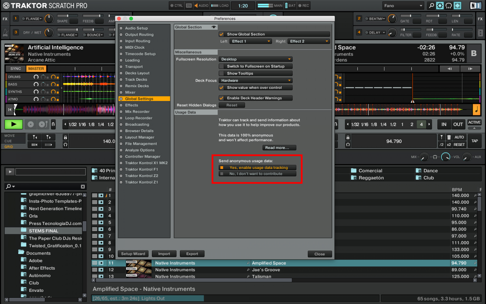The width and height of the screenshot is (486, 304).
Task: Open Preferences gear icon in header
Action: [440, 6]
